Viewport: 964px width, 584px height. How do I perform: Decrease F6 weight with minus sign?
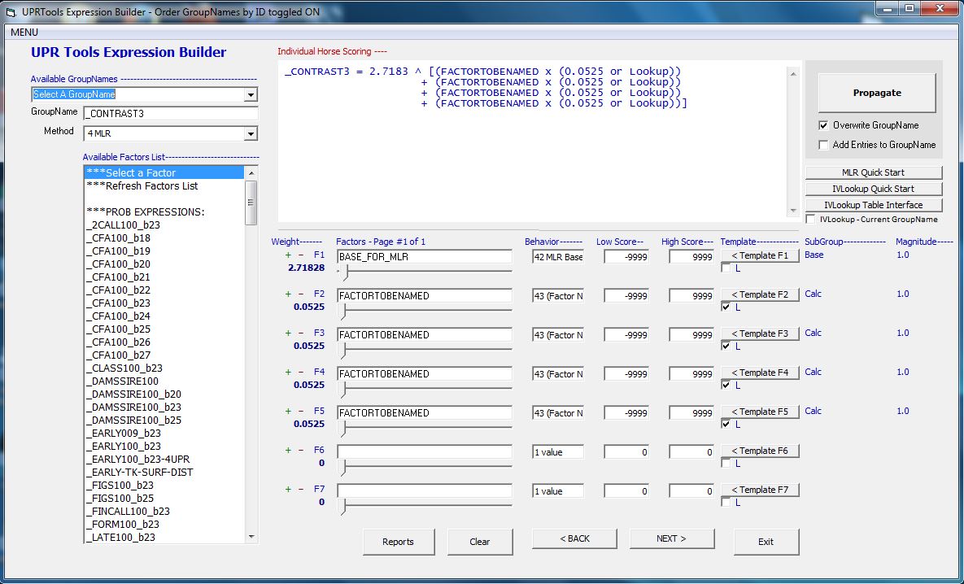pyautogui.click(x=301, y=450)
